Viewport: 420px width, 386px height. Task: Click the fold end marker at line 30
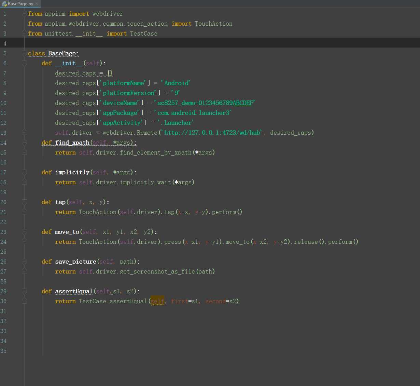(24, 301)
